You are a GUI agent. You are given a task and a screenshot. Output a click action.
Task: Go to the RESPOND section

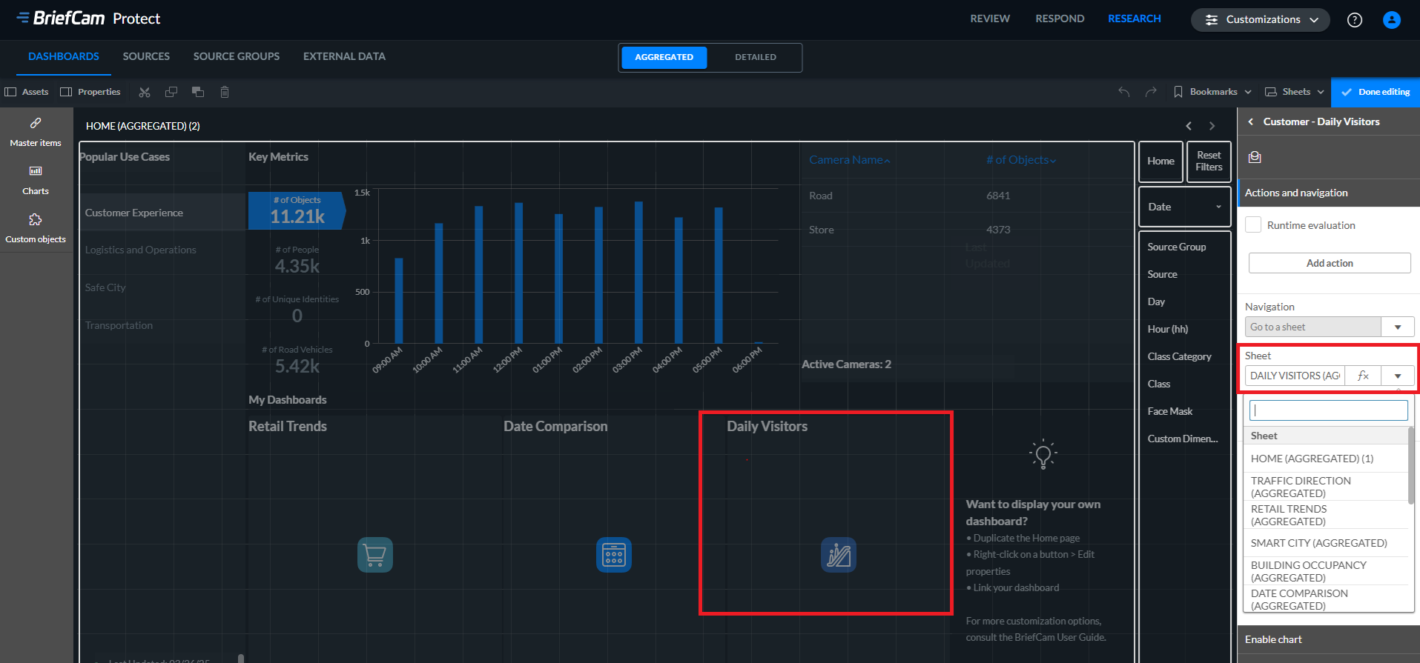tap(1060, 19)
